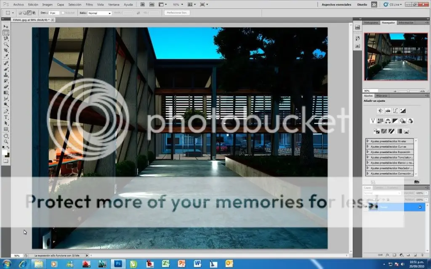Add a Channel Mixer adjustment
The width and height of the screenshot is (431, 269).
point(410,121)
